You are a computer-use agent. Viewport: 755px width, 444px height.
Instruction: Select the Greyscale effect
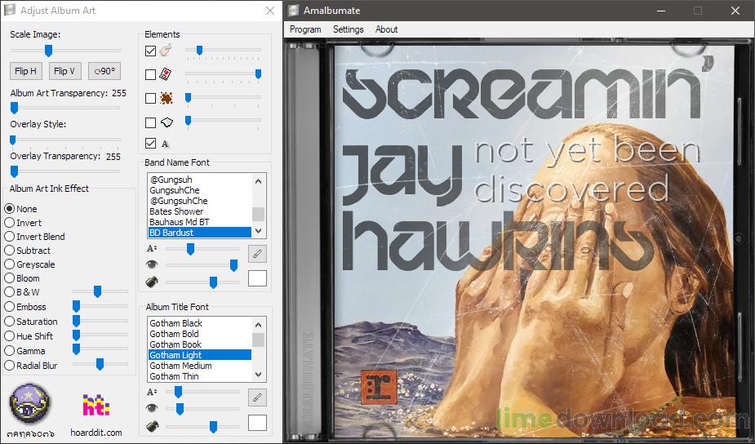[29, 264]
